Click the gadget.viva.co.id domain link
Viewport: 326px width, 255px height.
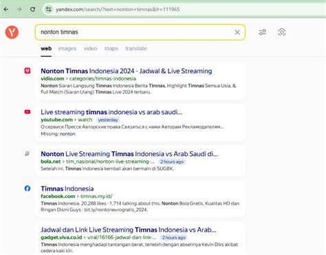pyautogui.click(x=61, y=238)
